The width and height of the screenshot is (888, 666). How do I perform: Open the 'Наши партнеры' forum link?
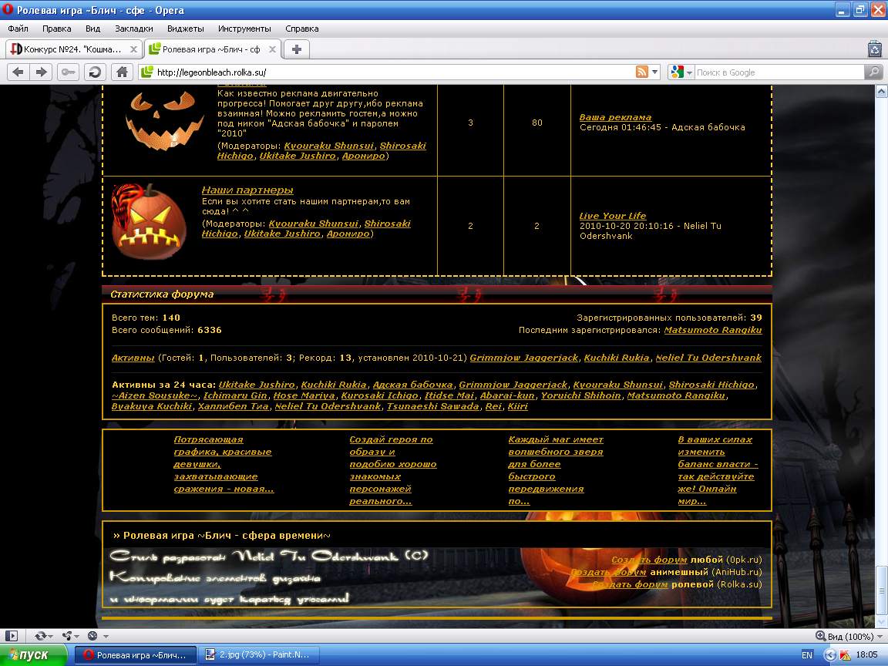click(247, 190)
